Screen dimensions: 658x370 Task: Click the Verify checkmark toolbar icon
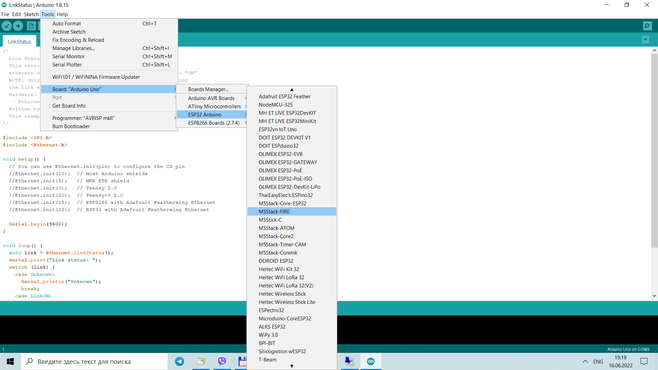pos(7,26)
